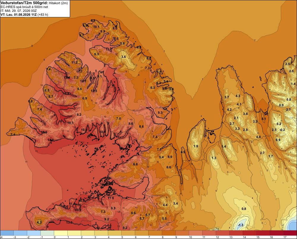Click the 5.5 temperature value
The width and height of the screenshot is (297, 239).
pos(164,218)
